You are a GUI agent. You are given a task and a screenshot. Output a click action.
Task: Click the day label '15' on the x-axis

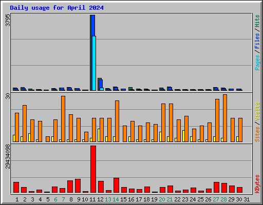(123, 199)
